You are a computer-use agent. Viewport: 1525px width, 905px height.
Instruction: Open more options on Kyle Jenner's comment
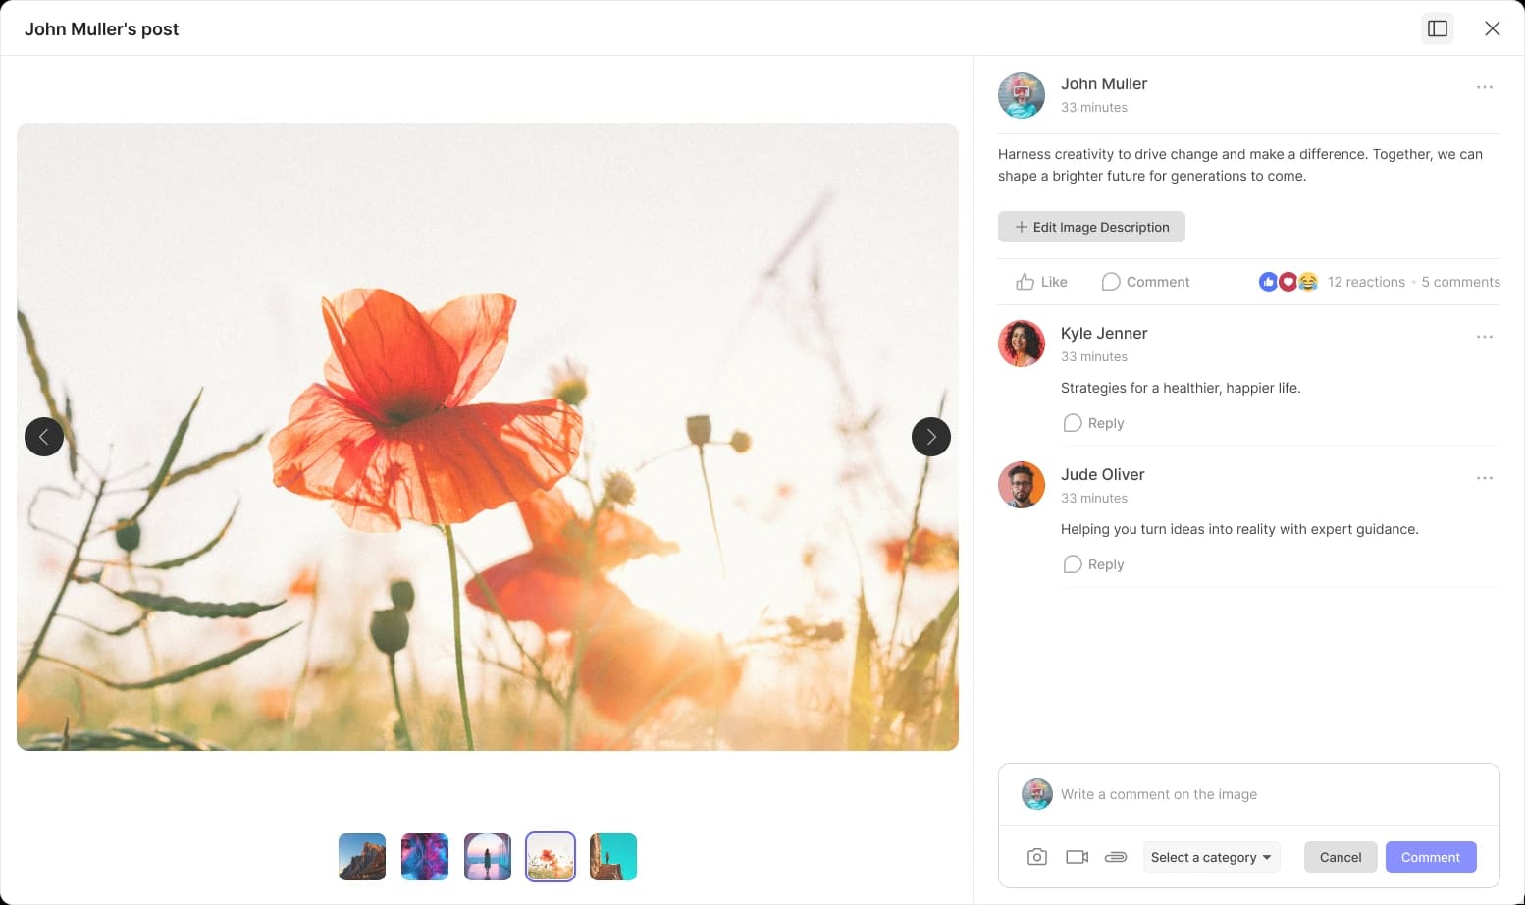(1484, 337)
